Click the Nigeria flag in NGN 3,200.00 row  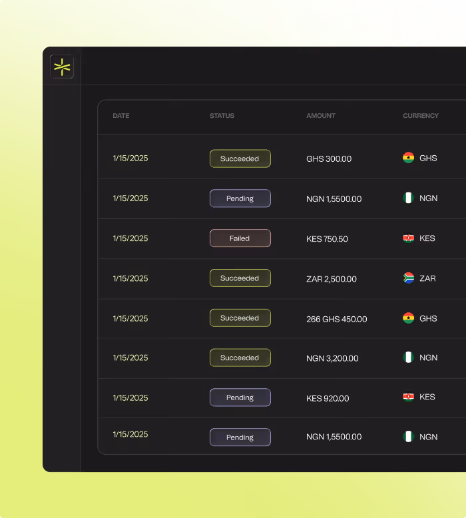(x=409, y=357)
